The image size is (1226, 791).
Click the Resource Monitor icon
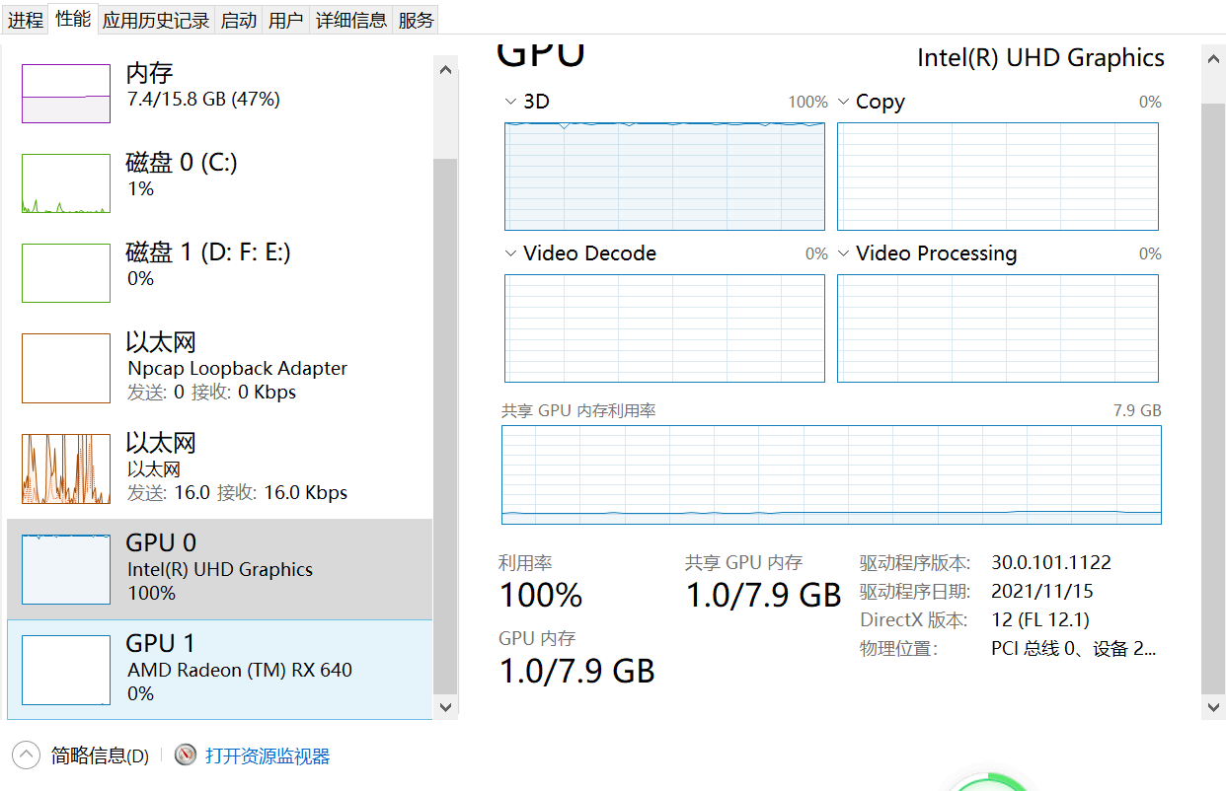[186, 755]
